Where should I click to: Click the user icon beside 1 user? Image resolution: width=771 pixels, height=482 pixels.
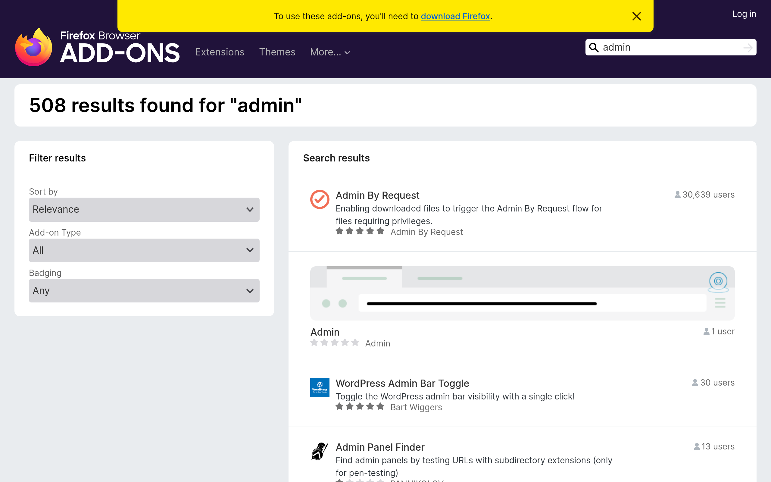coord(706,332)
